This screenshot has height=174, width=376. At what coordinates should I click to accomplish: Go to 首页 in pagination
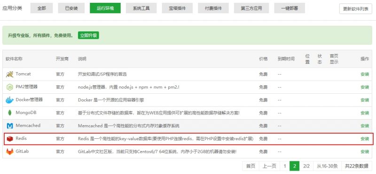[251, 166]
